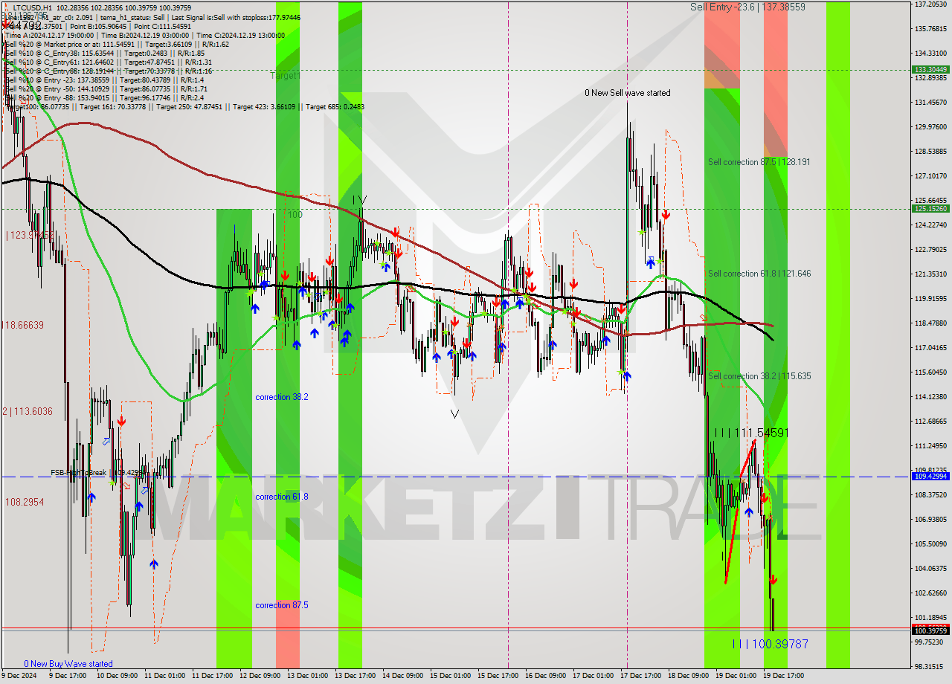Select the blue 'correction 61.8' label
Viewport: 952px width, 684px height.
click(x=281, y=497)
